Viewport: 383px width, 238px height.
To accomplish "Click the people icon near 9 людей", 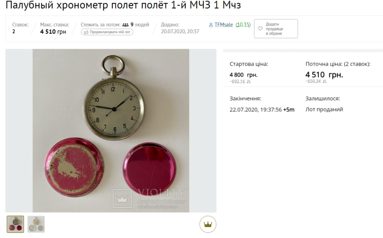I will click(125, 25).
